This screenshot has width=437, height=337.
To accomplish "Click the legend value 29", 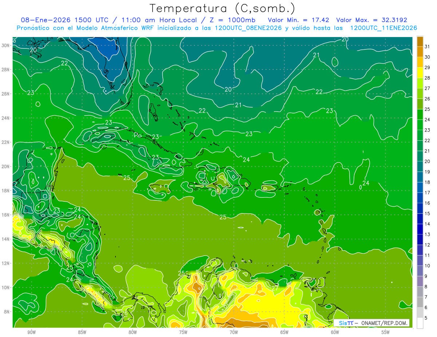I will 427,68.
